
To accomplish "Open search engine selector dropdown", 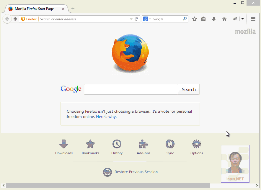I will coord(147,19).
